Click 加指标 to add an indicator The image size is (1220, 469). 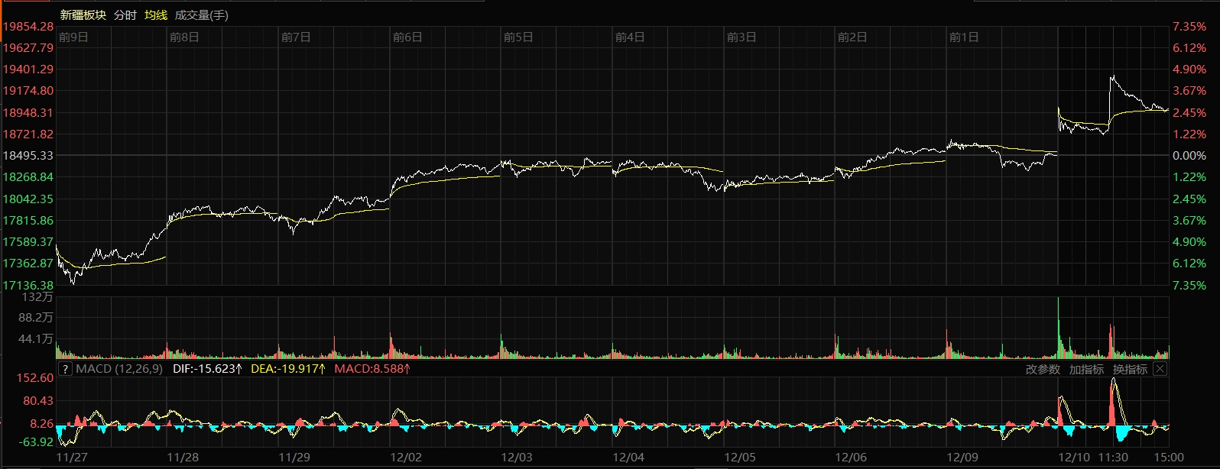coord(1086,369)
